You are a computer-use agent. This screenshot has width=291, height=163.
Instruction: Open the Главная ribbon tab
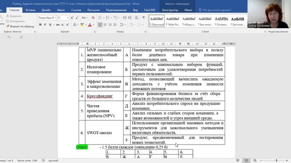point(14,10)
